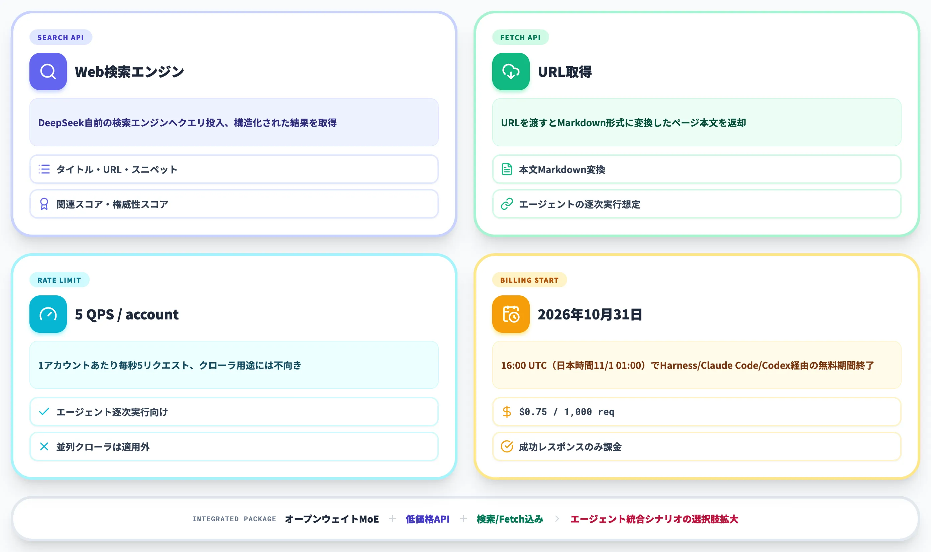The width and height of the screenshot is (931, 552).
Task: Select the SEARCH API badge
Action: click(x=61, y=37)
